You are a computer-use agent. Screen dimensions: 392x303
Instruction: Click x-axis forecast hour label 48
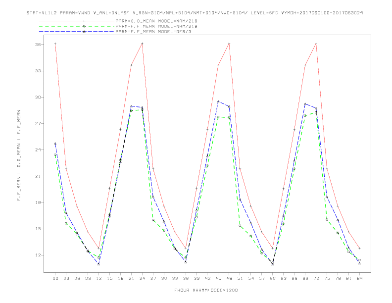pyautogui.click(x=229, y=278)
